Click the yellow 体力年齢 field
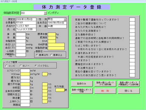146x110 pixels. coord(60,90)
